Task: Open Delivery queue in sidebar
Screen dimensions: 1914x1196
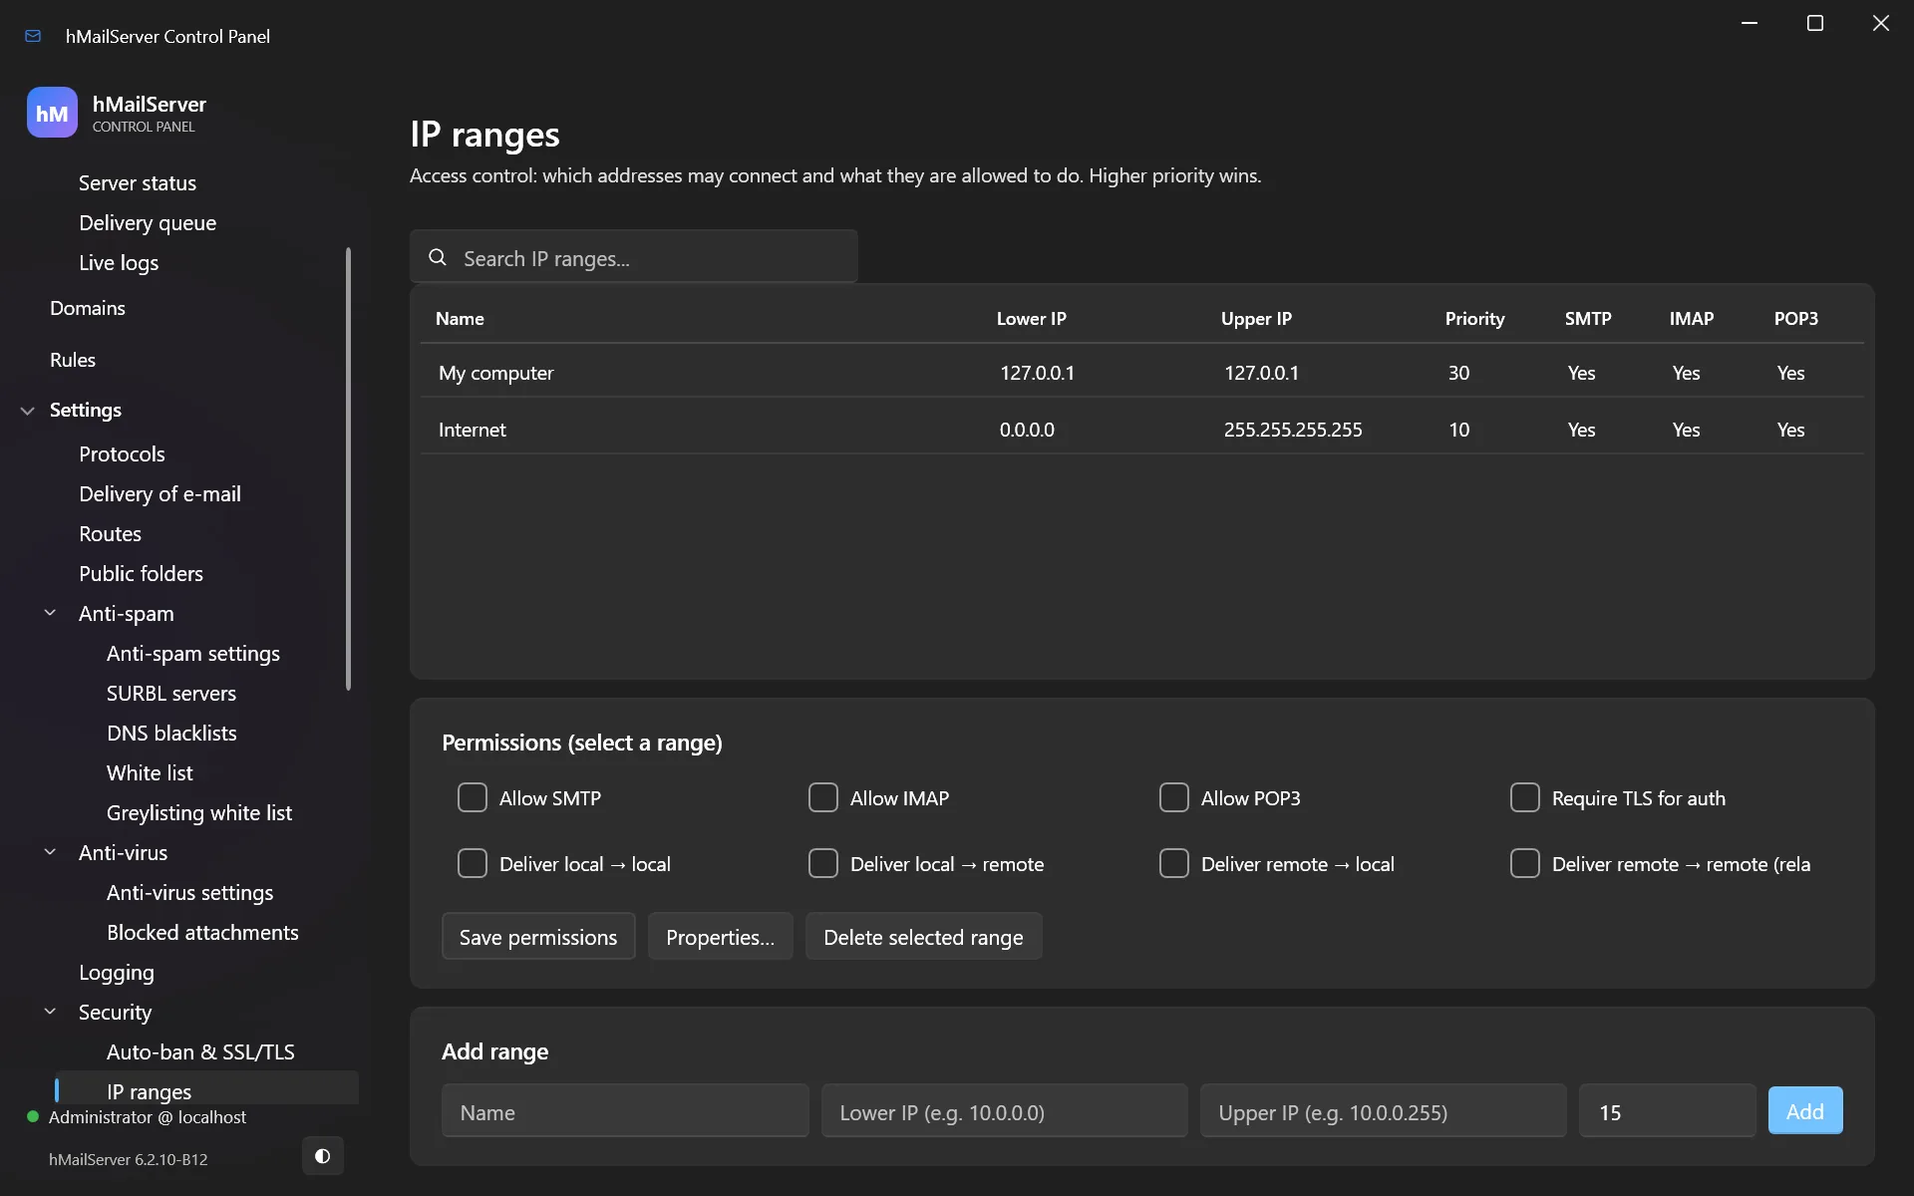Action: [148, 222]
